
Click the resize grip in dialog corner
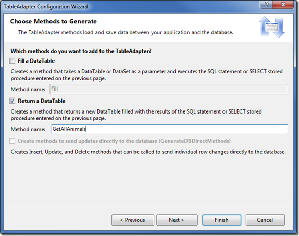click(291, 228)
